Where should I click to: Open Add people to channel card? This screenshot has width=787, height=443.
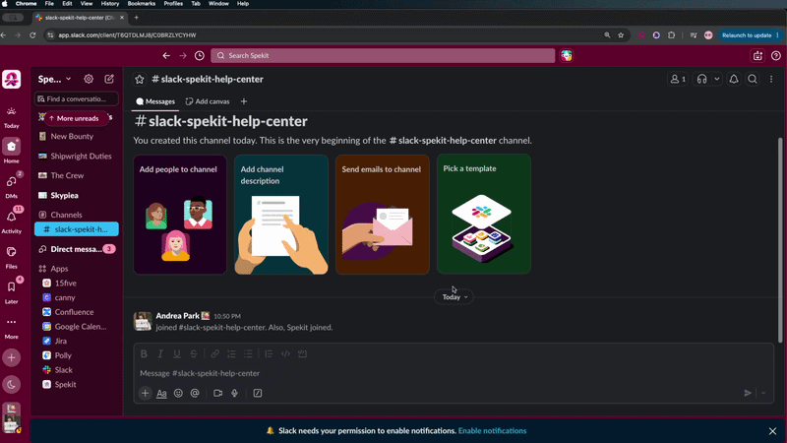tap(180, 215)
